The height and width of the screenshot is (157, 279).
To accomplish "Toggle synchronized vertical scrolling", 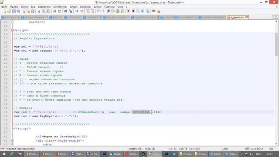I will coord(88,11).
